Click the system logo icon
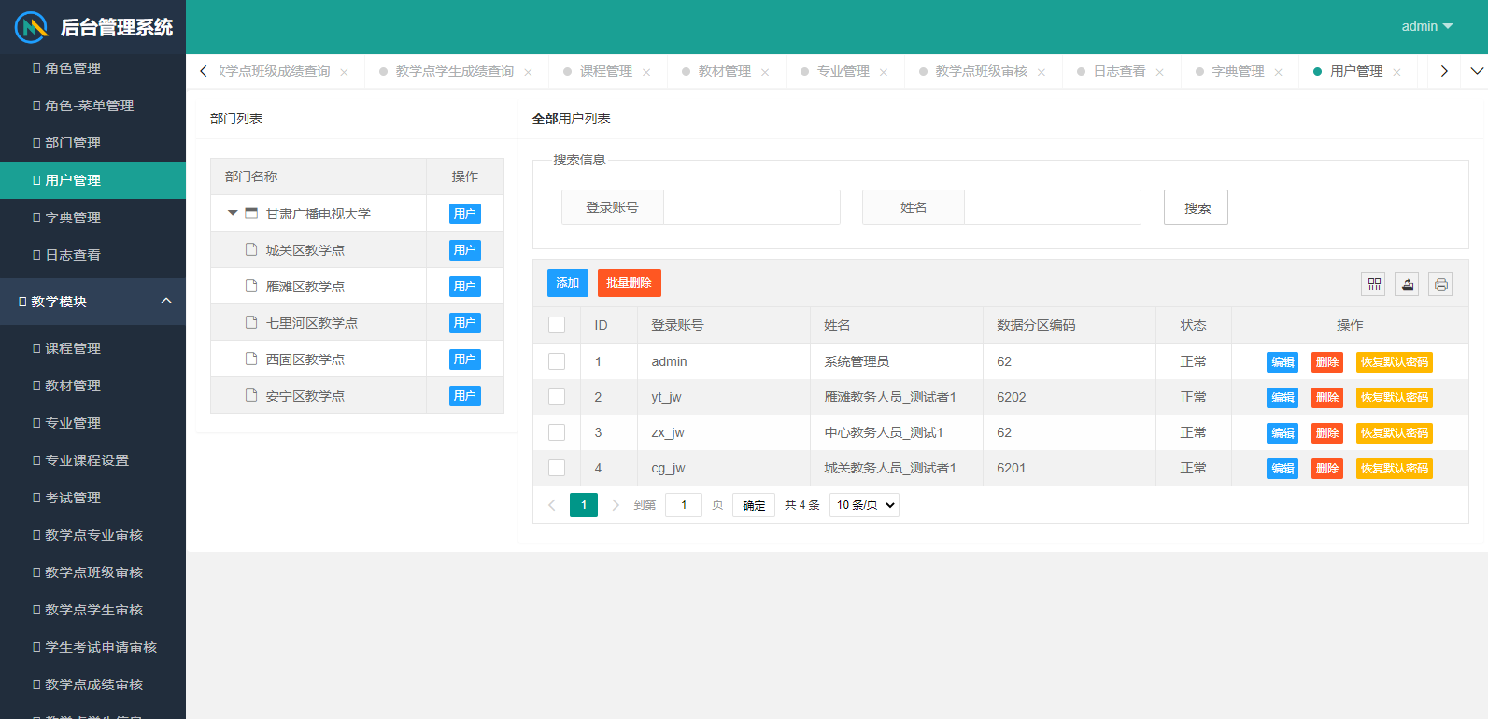1488x719 pixels. pos(31,27)
